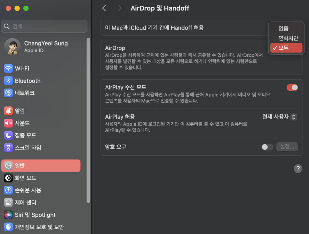Open 개인정보 보호 및 보안 hand icon
Viewport: 309px width, 234px height.
pos(8,227)
